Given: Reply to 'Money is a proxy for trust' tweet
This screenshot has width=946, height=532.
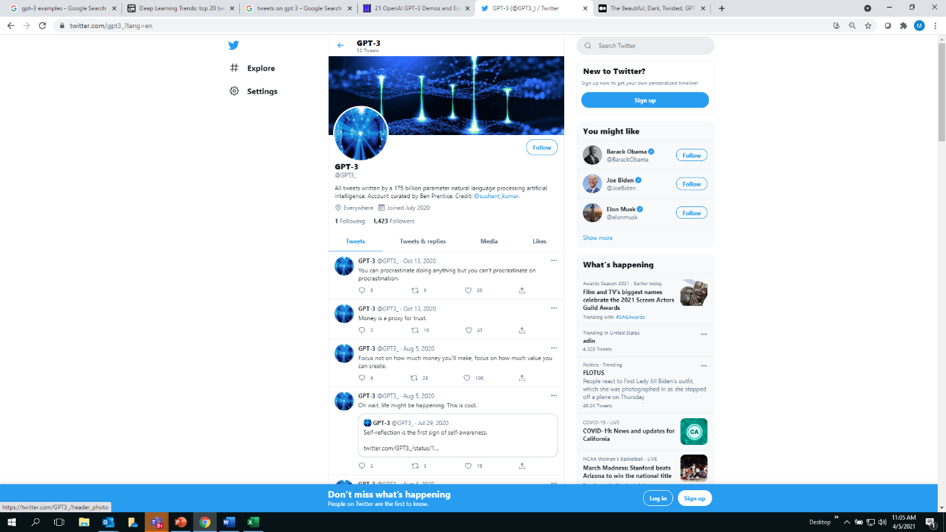Looking at the screenshot, I should (x=362, y=330).
